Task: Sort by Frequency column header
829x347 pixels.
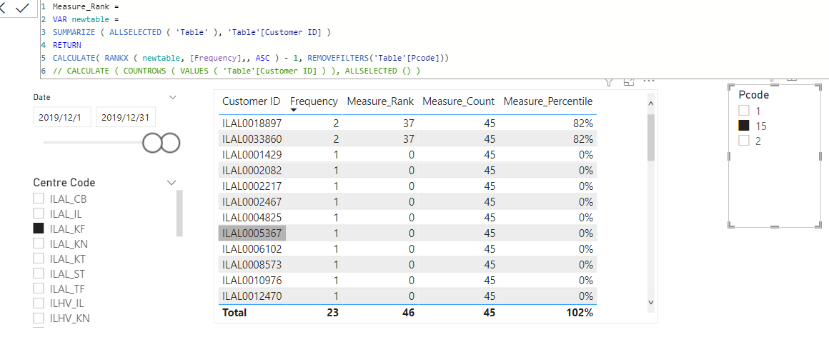Action: [314, 101]
